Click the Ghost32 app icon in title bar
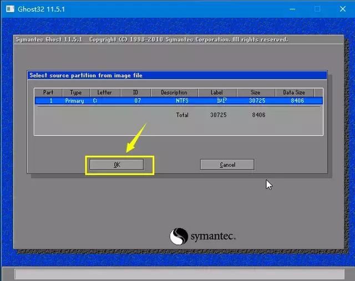 tap(9, 9)
